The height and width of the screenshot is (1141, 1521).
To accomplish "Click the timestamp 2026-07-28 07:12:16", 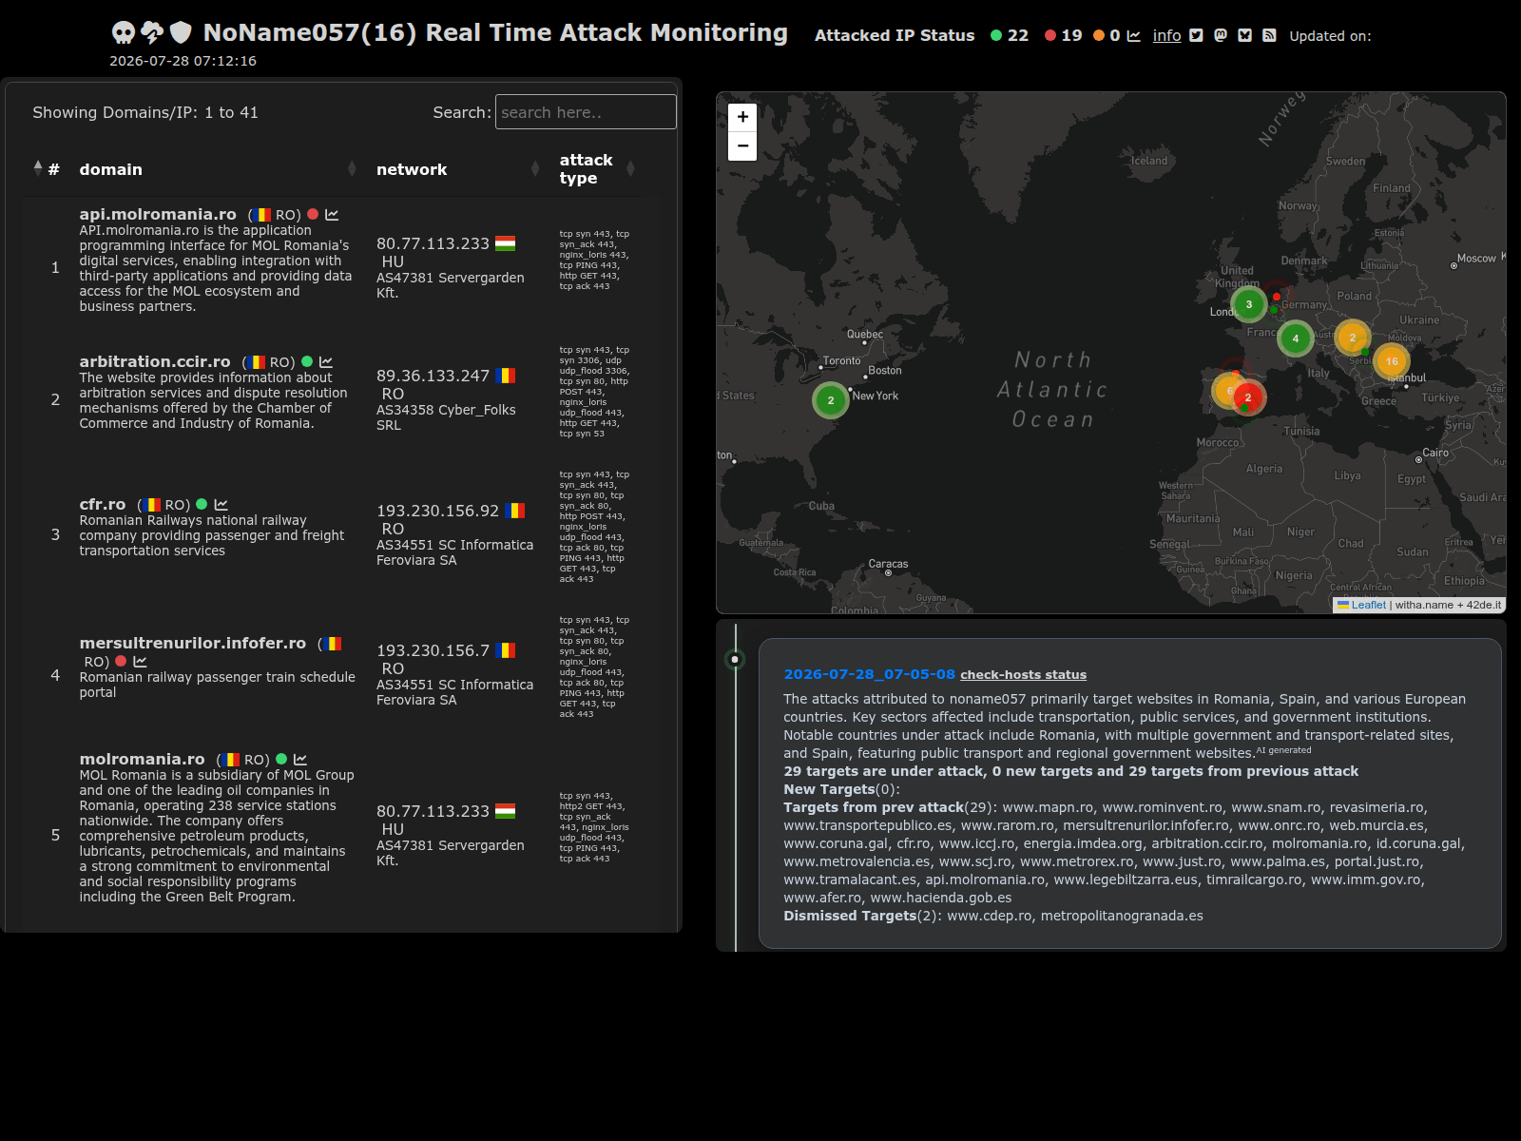I will coord(183,61).
